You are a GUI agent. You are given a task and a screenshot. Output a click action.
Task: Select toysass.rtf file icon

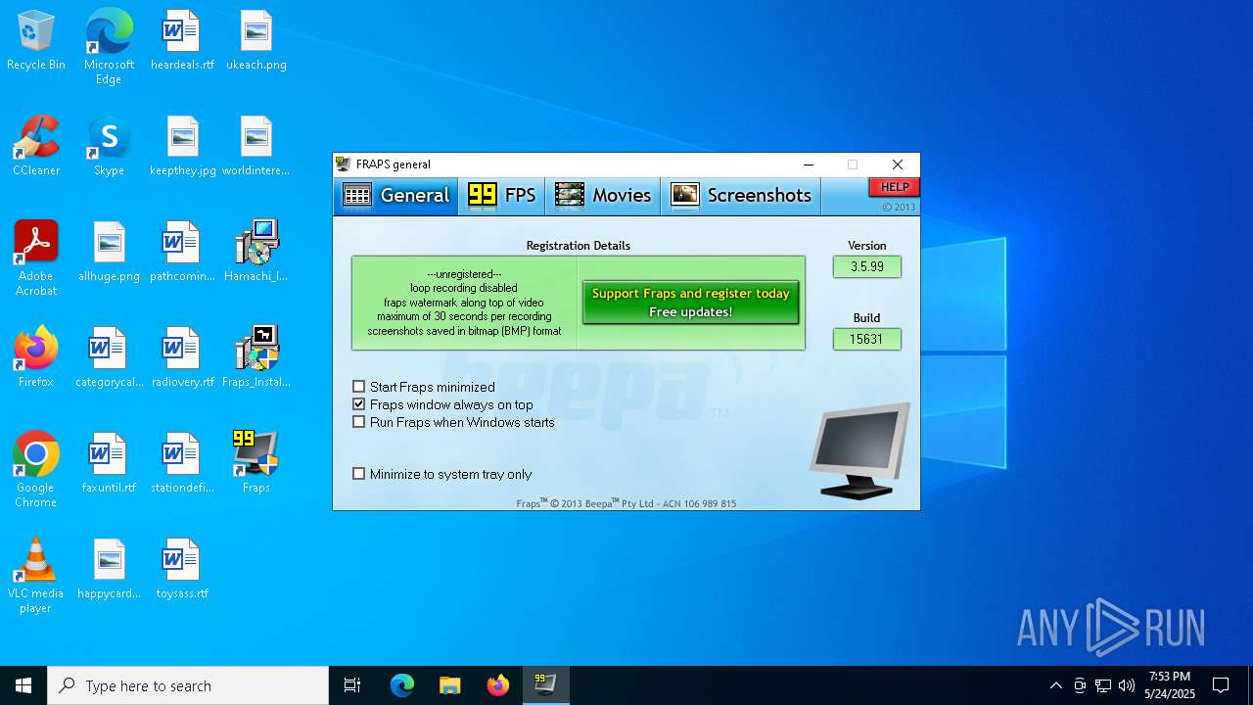click(x=182, y=570)
